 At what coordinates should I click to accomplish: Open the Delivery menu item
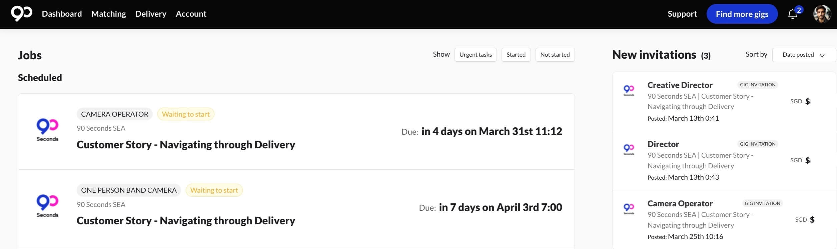pos(151,14)
